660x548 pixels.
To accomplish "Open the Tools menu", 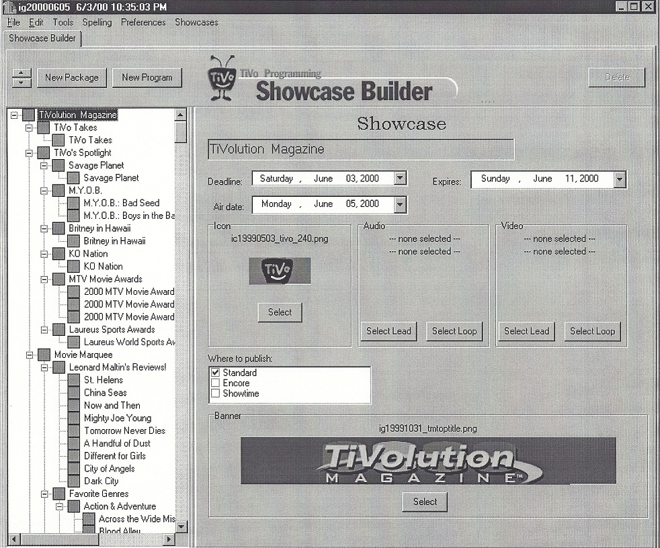I will pos(63,22).
